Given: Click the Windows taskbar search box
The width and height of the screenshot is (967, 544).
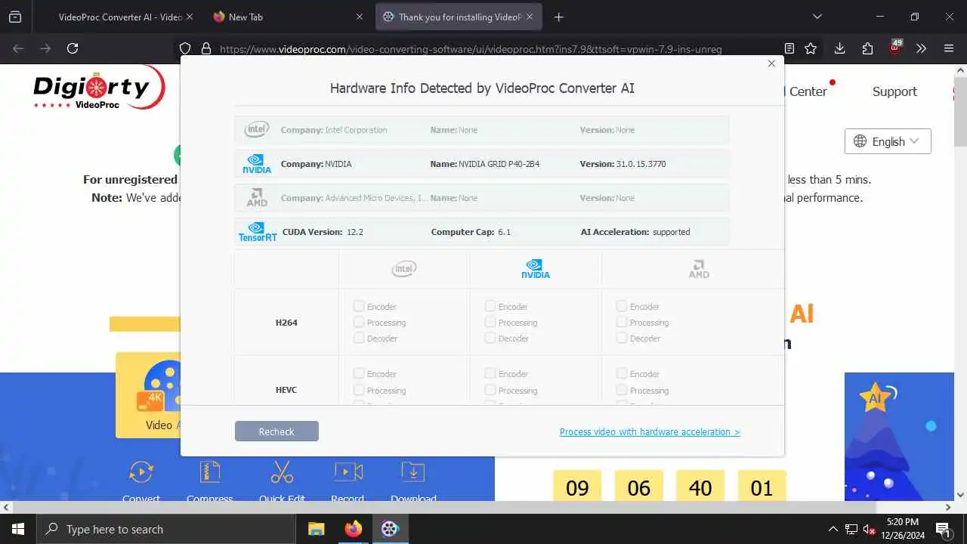Looking at the screenshot, I should tap(166, 529).
